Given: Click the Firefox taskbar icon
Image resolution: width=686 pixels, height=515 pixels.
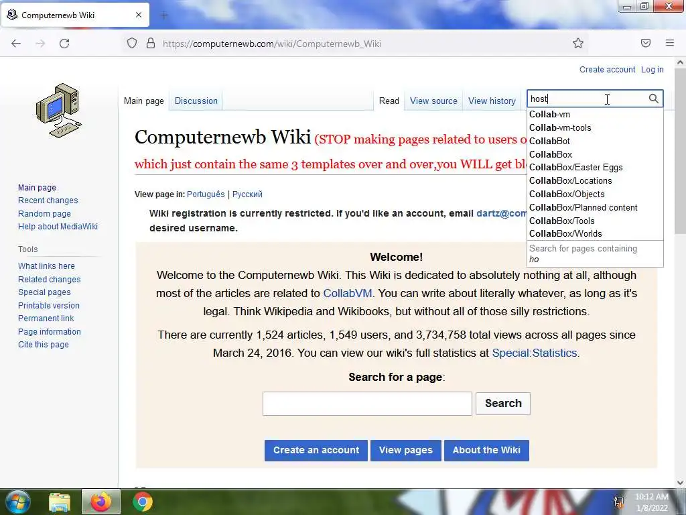Looking at the screenshot, I should point(101,502).
